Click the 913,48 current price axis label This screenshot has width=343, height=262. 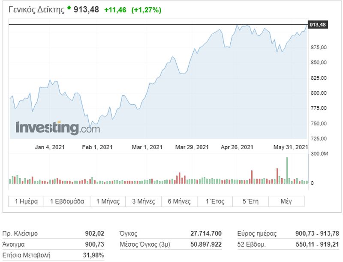pos(318,25)
